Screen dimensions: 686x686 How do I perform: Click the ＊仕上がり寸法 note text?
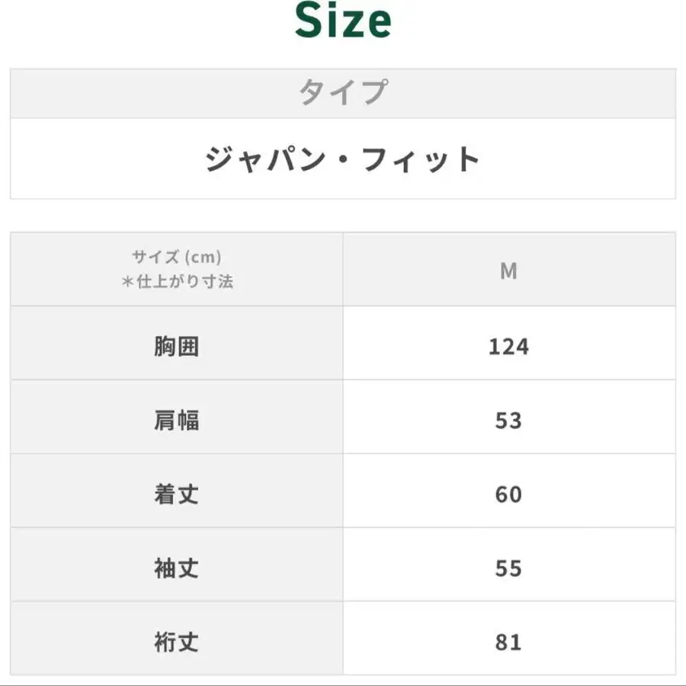tap(176, 281)
